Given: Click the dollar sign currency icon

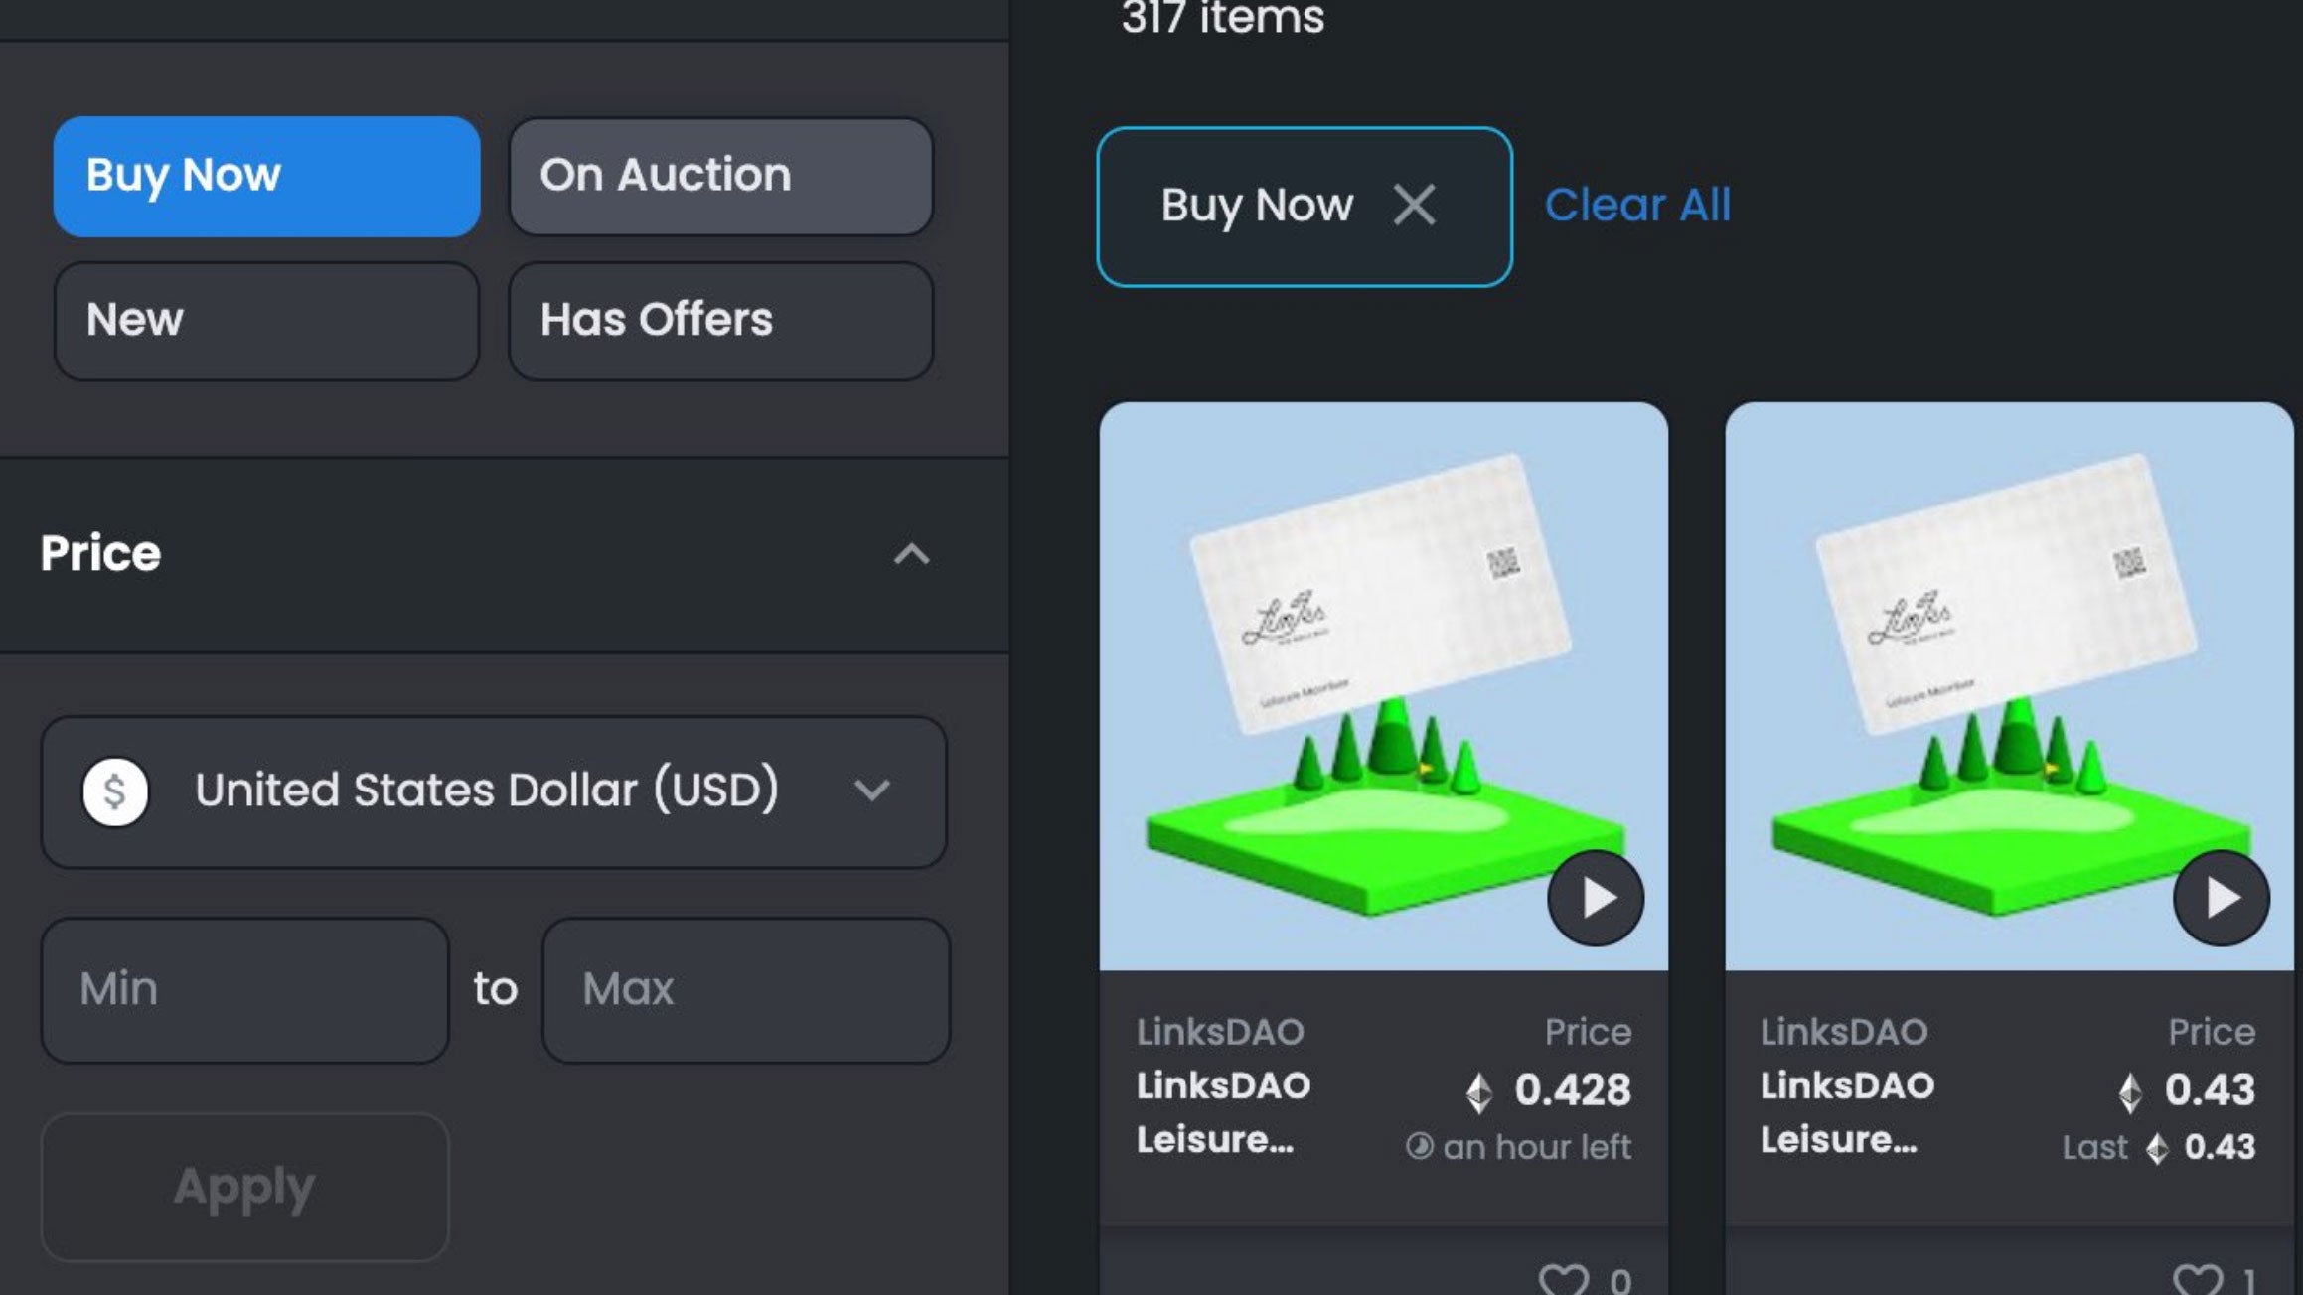Looking at the screenshot, I should coord(116,791).
